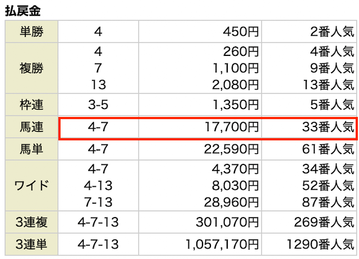The width and height of the screenshot is (359, 259).
Task: Click the 払戻金 heading
Action: pos(22,10)
